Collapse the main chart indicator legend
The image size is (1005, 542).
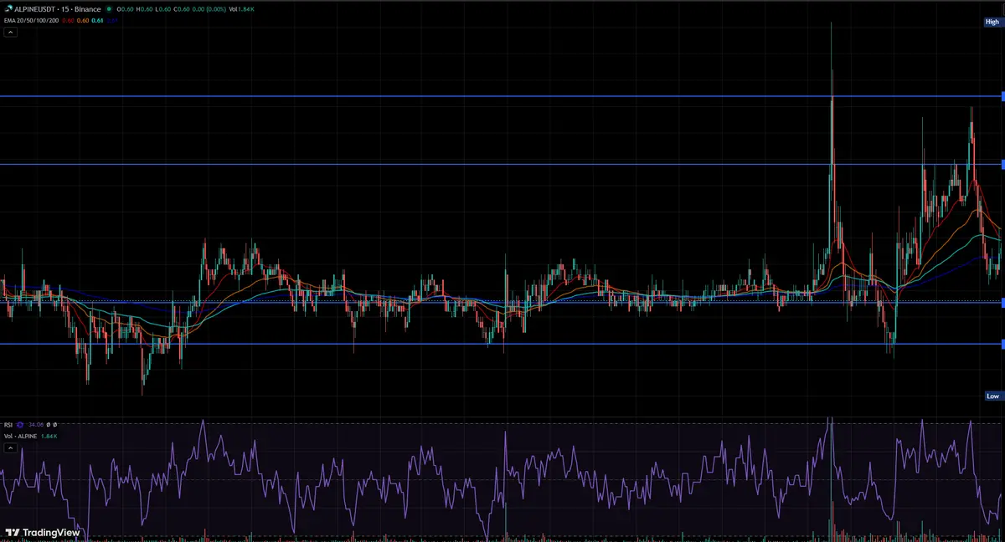click(10, 32)
